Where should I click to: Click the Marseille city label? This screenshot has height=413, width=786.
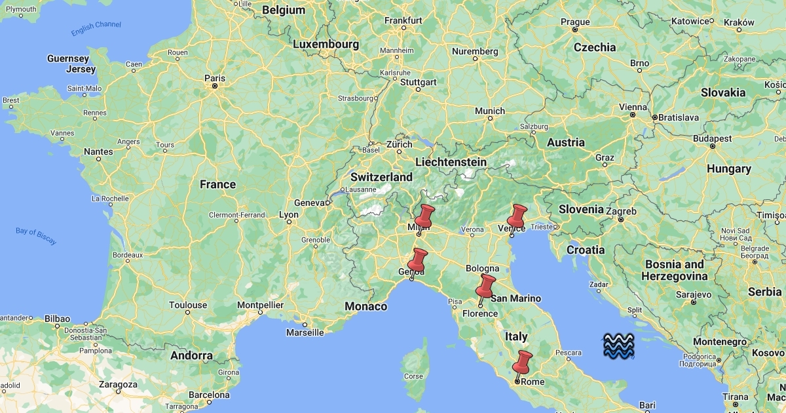pyautogui.click(x=305, y=332)
